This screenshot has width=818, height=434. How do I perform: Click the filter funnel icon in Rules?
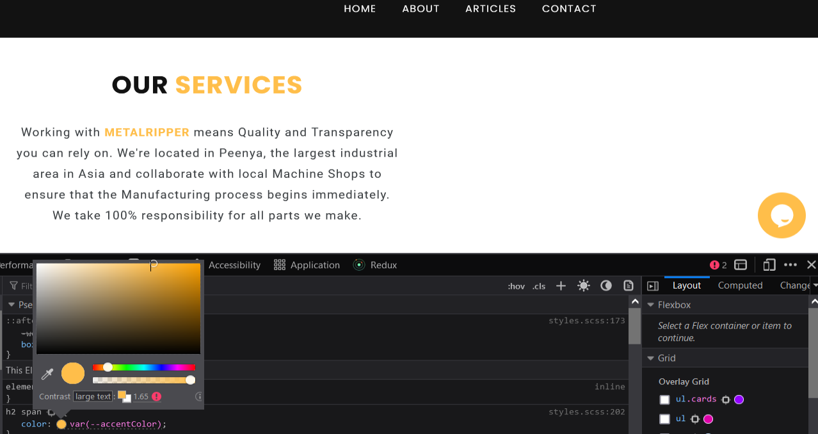[13, 285]
